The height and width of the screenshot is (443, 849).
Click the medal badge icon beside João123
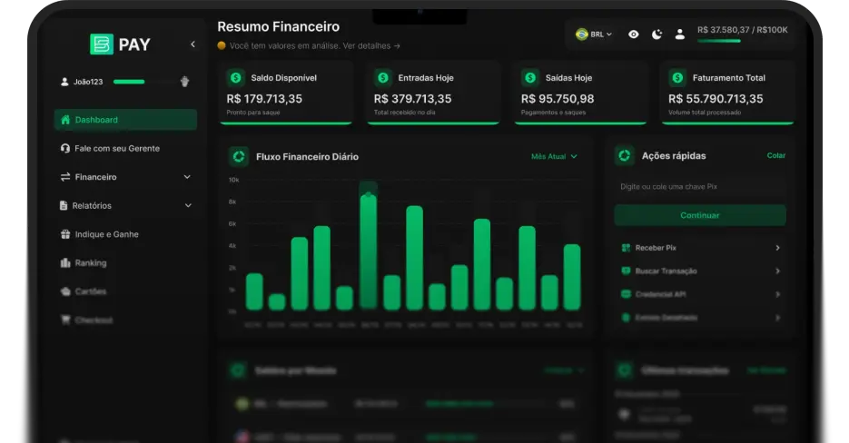pos(184,82)
